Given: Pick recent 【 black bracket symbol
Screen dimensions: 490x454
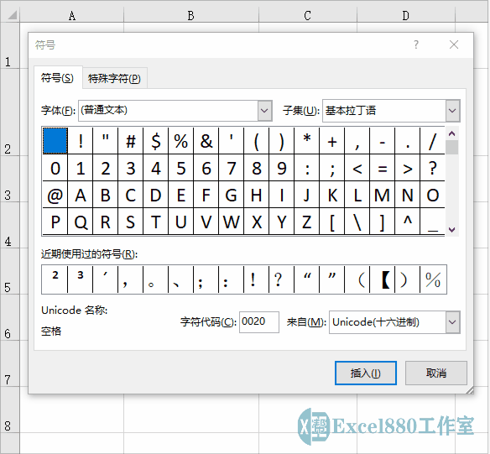Looking at the screenshot, I should tap(383, 279).
